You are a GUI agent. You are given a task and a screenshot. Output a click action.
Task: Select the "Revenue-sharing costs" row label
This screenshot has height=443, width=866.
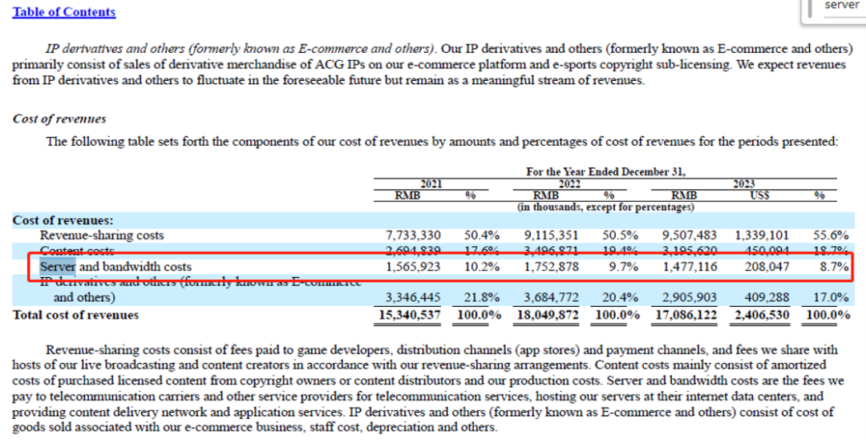coord(102,235)
